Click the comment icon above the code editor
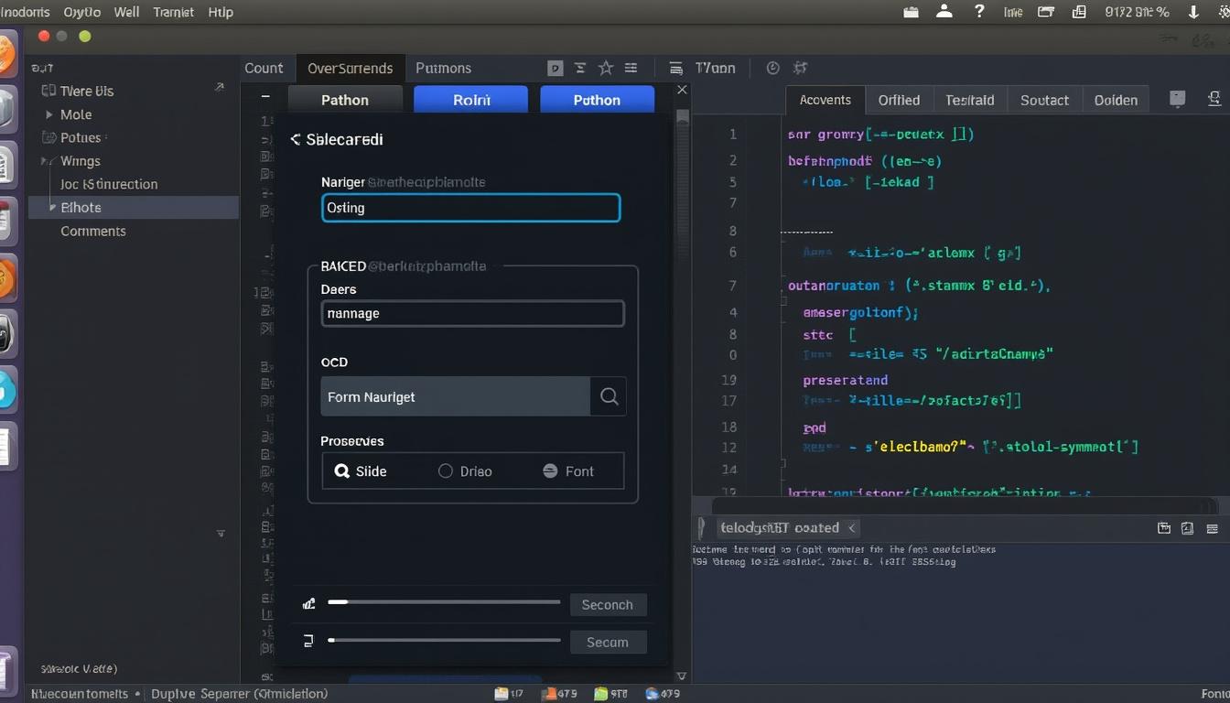 [x=1177, y=99]
